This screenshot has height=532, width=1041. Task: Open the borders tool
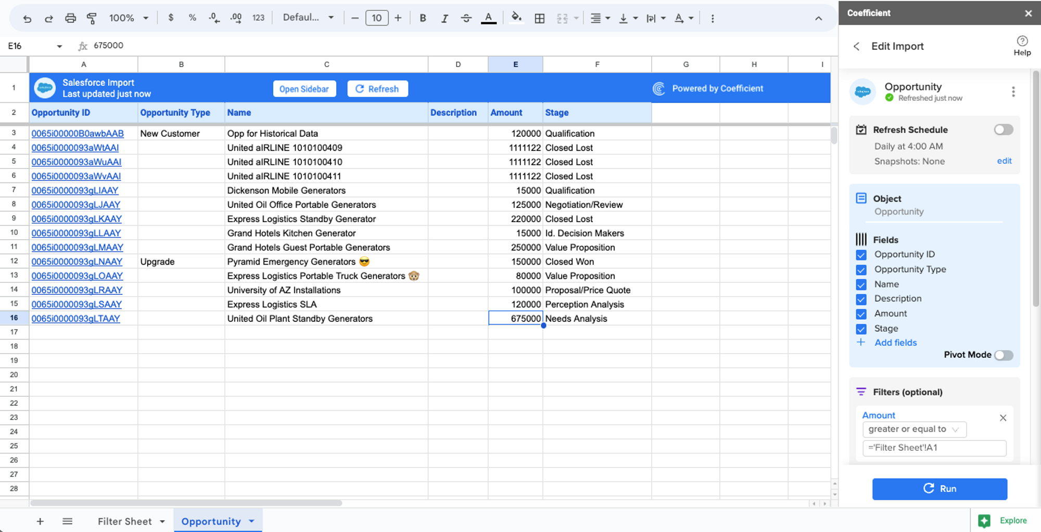(540, 18)
